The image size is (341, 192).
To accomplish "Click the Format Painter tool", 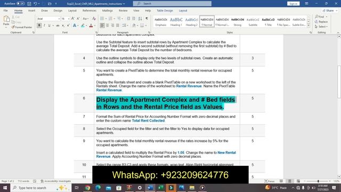I will pos(22,27).
